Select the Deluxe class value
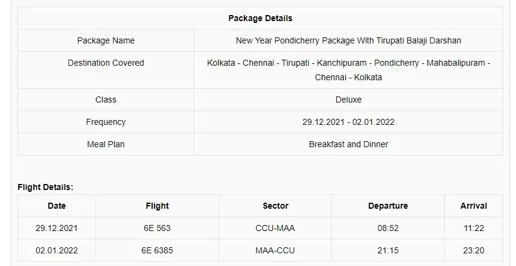This screenshot has height=266, width=516. coord(348,100)
